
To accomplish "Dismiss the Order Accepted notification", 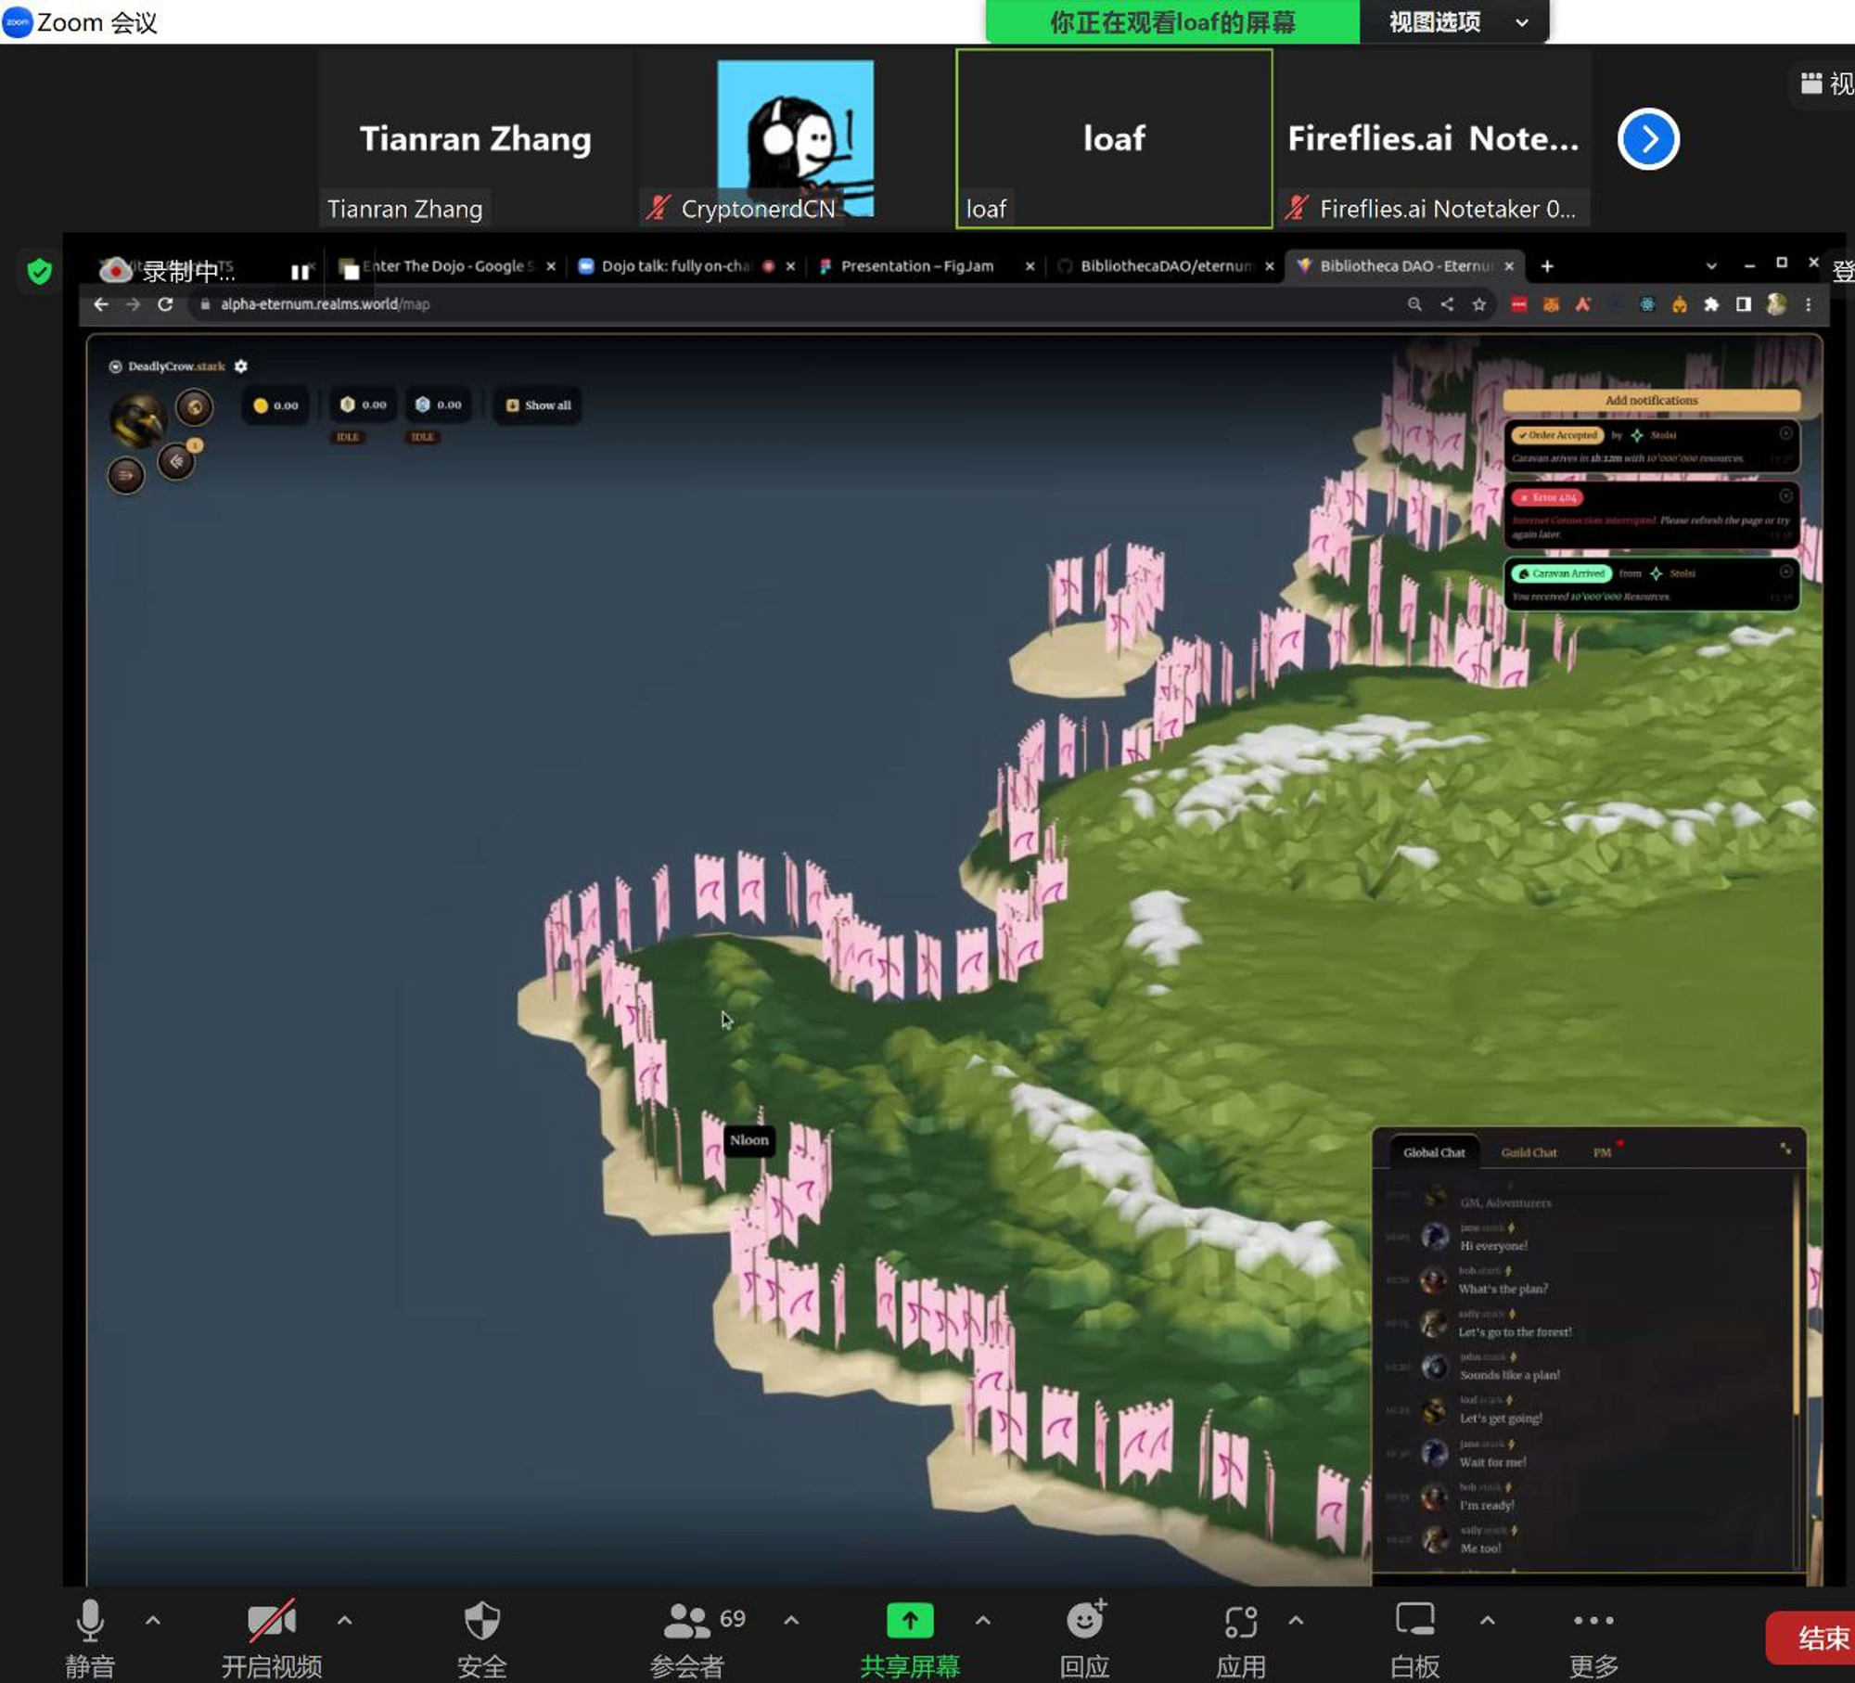I will click(1785, 433).
